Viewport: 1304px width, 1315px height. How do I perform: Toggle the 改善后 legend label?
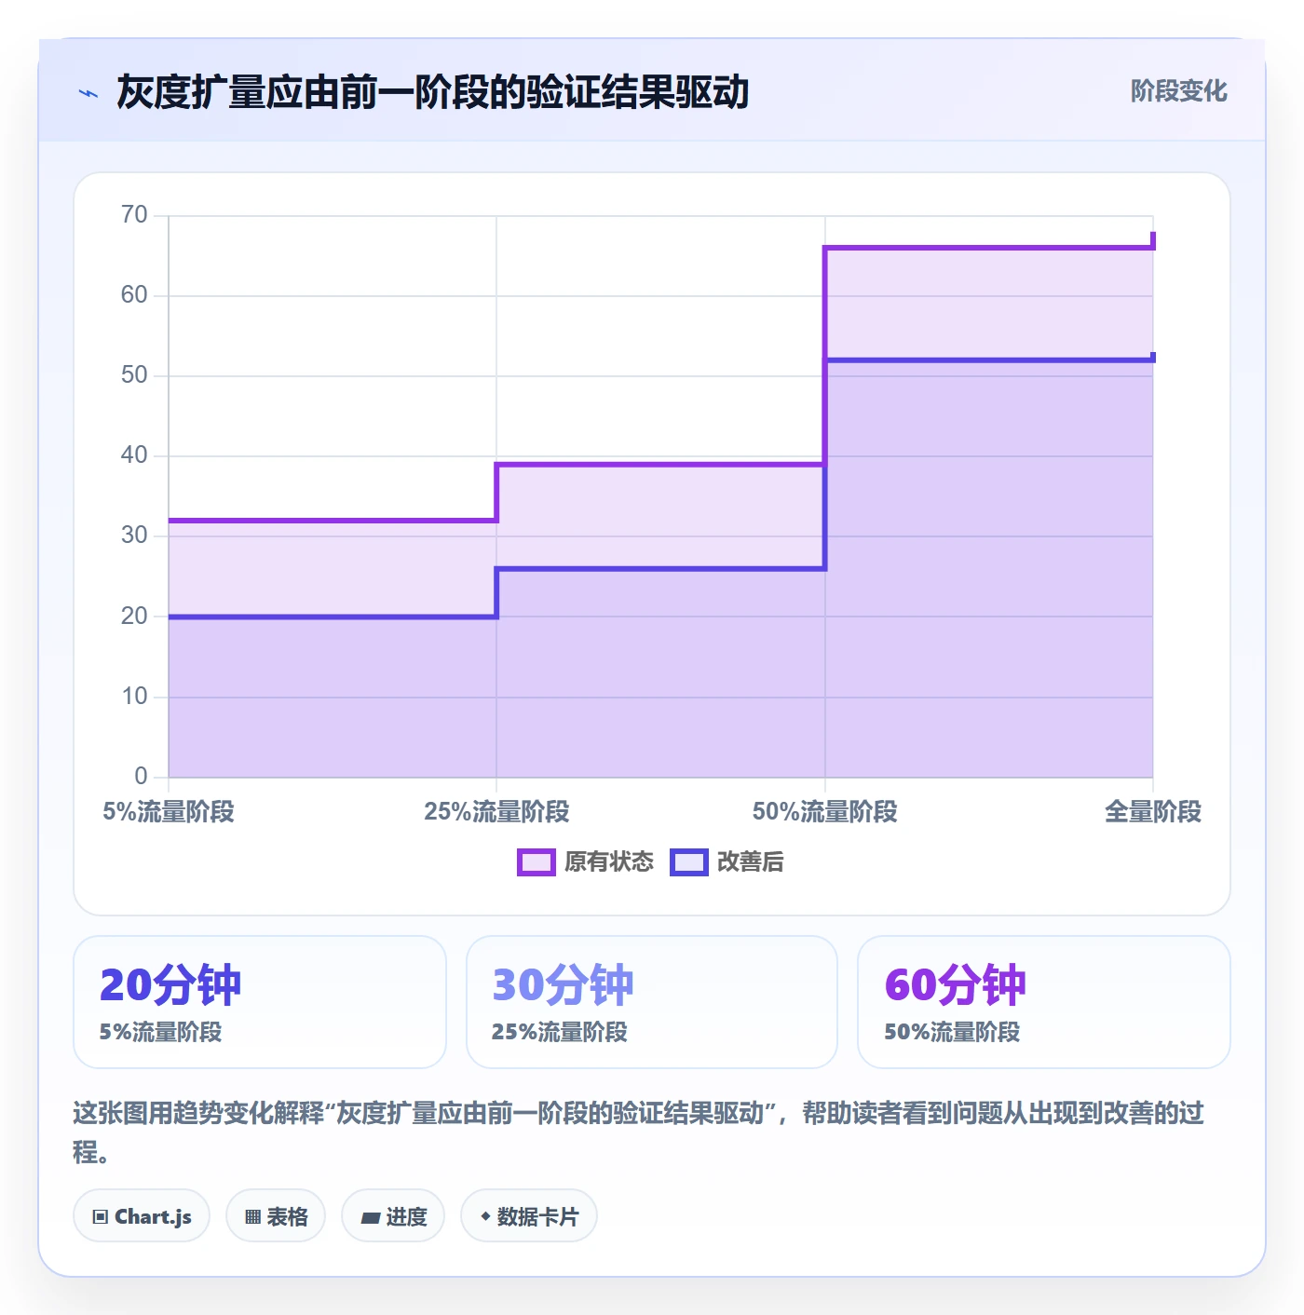[x=750, y=862]
